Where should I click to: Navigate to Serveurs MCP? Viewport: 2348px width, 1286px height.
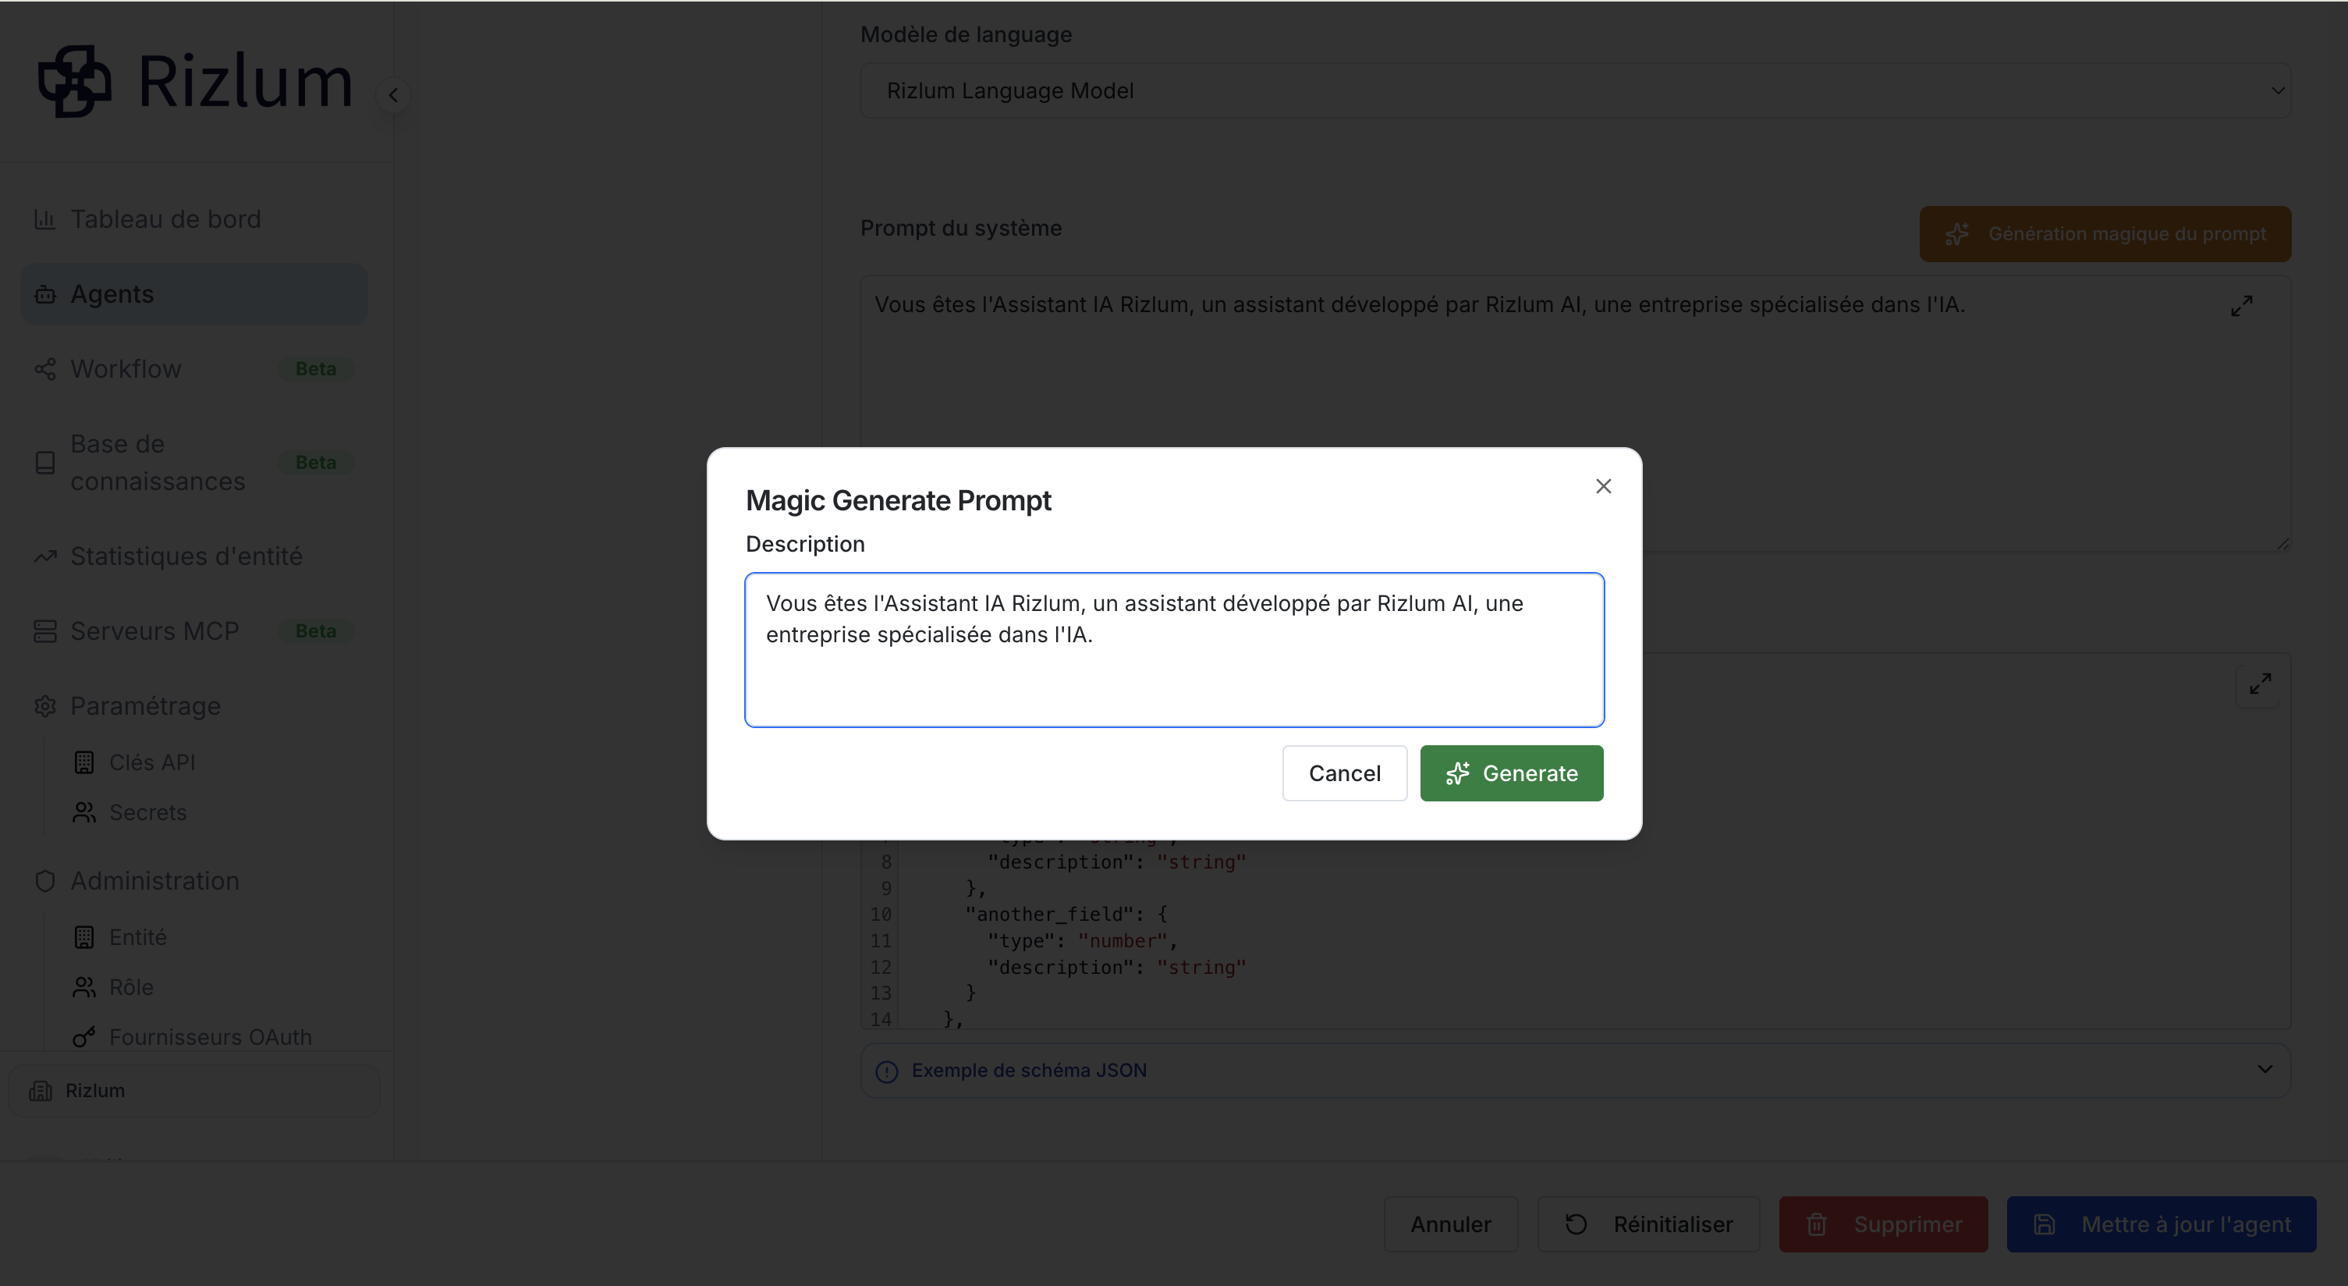[x=193, y=631]
